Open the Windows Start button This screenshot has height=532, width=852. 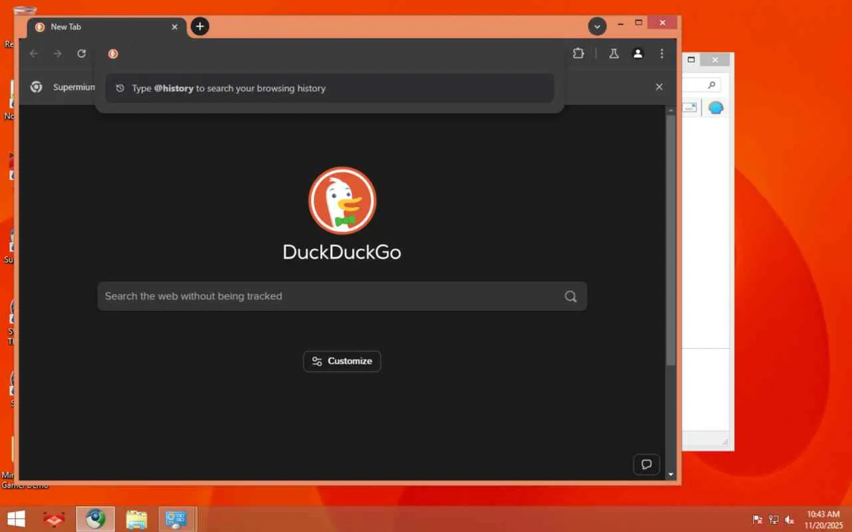pos(16,519)
